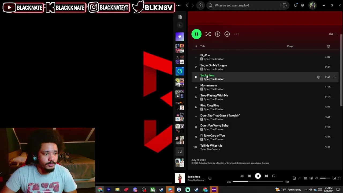Skip to the next track

coord(266,176)
